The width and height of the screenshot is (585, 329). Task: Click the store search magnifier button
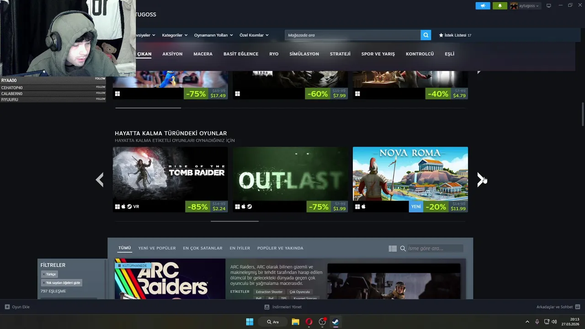426,35
